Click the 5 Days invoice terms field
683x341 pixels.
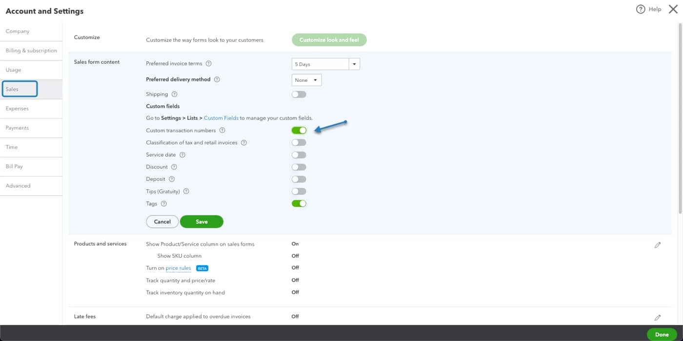tap(321, 64)
